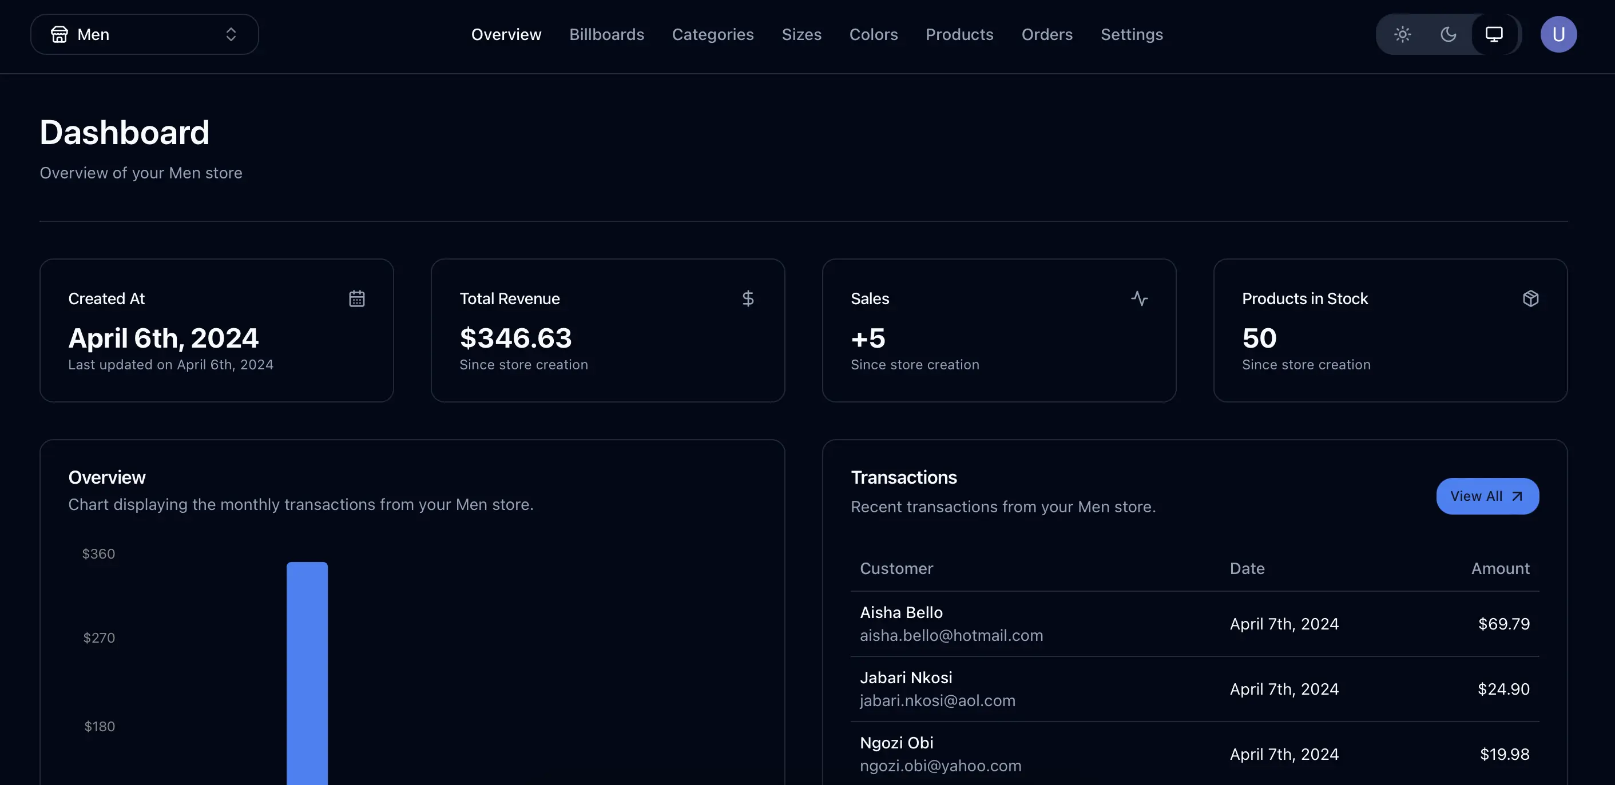
Task: Open the Categories tab
Action: click(713, 34)
